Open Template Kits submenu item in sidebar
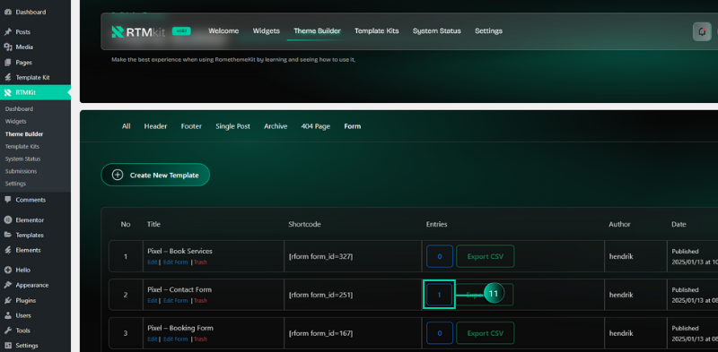The image size is (718, 352). click(x=22, y=147)
